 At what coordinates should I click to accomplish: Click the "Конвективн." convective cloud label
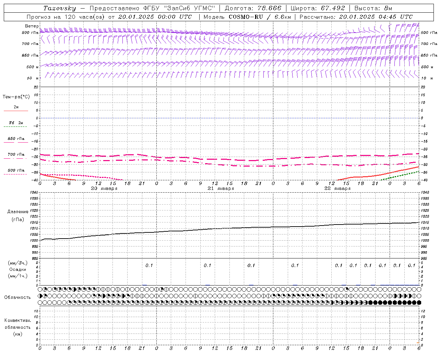17,320
